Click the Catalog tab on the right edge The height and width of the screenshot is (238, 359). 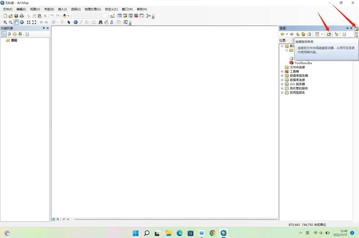click(357, 31)
